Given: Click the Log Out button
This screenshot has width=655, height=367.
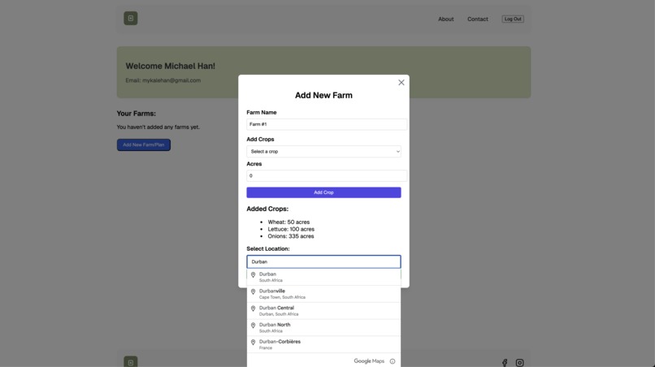Looking at the screenshot, I should tap(513, 19).
